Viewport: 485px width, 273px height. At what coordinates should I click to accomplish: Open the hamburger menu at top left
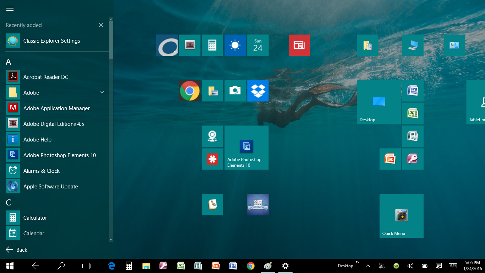(10, 9)
